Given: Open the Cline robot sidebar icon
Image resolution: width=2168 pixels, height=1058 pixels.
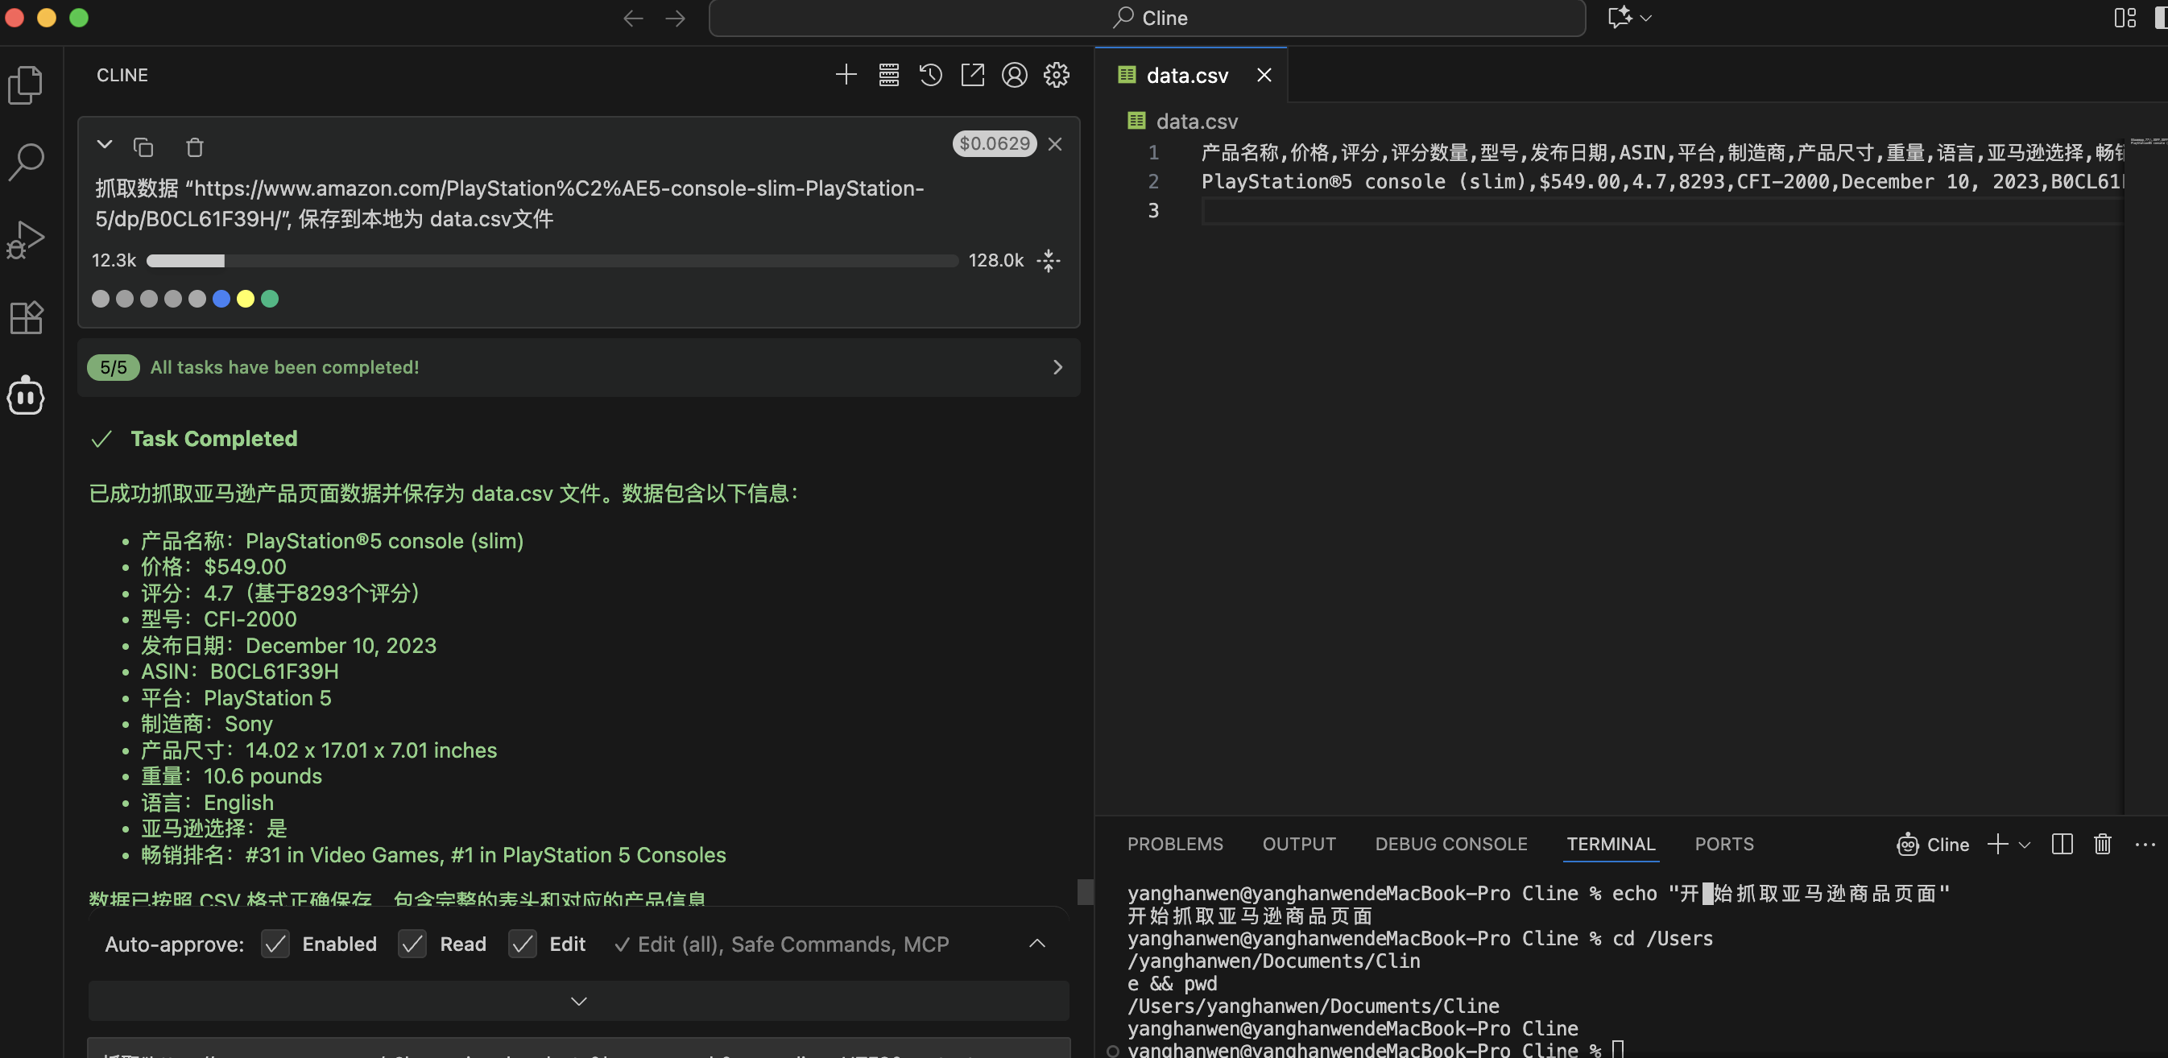Looking at the screenshot, I should (25, 395).
